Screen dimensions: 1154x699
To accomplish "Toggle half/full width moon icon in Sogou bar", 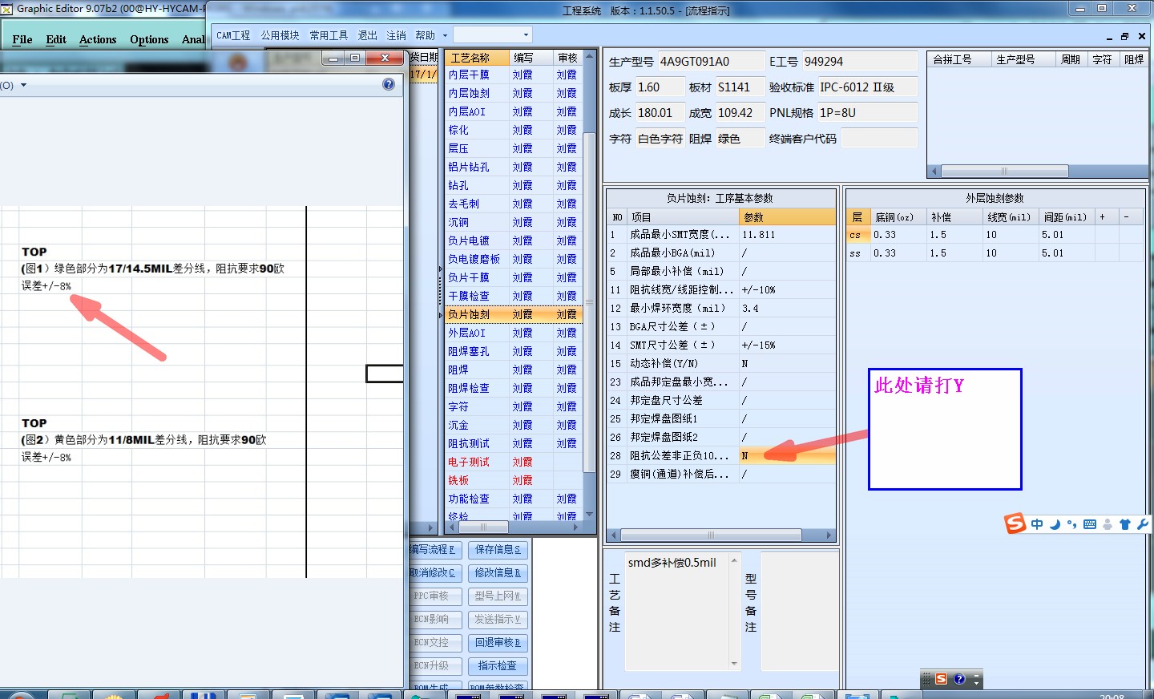I will 1055,524.
